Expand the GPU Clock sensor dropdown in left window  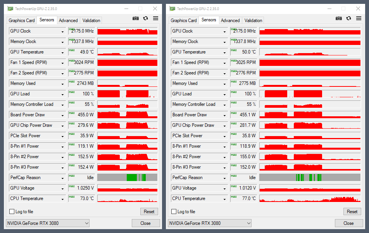click(x=63, y=31)
